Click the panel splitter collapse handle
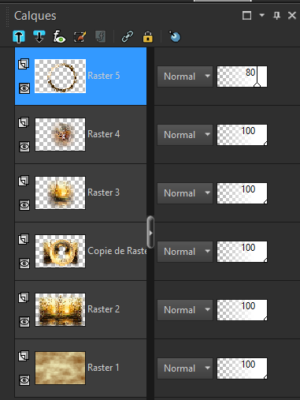Image resolution: width=300 pixels, height=400 pixels. tap(150, 233)
